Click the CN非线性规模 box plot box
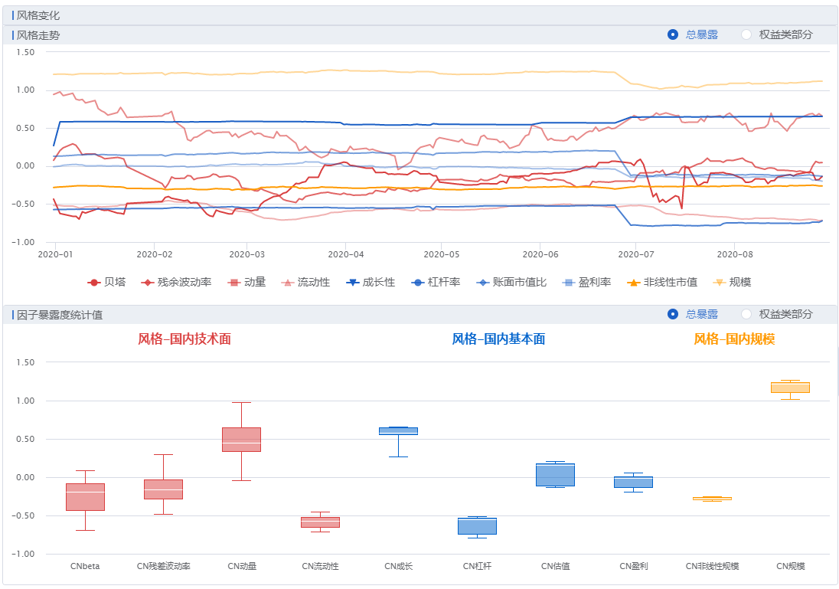 (x=712, y=499)
